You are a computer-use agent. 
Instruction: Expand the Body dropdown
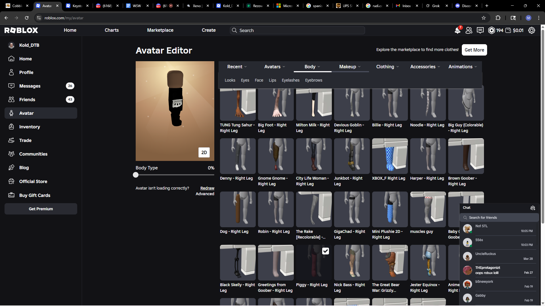coord(312,67)
